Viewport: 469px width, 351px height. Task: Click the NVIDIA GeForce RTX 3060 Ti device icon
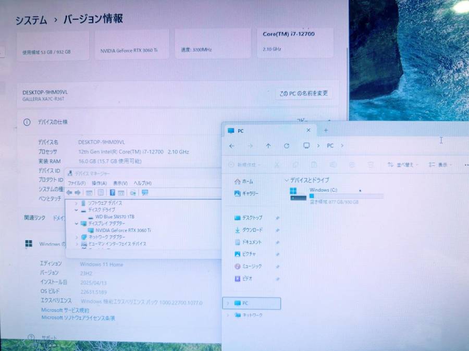click(91, 231)
